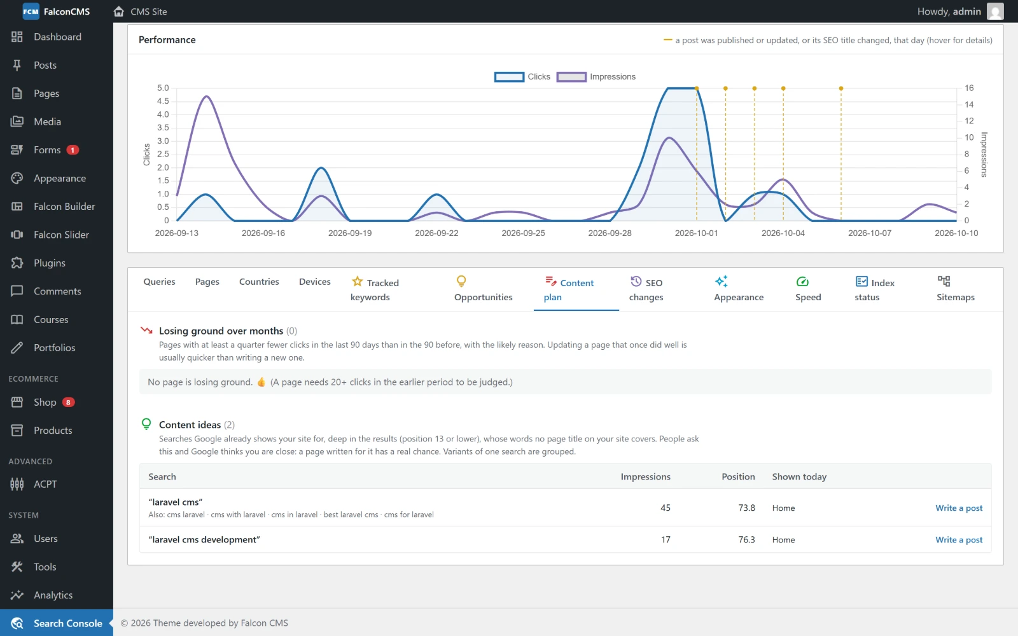
Task: Click the Posts pin icon
Action: click(17, 65)
